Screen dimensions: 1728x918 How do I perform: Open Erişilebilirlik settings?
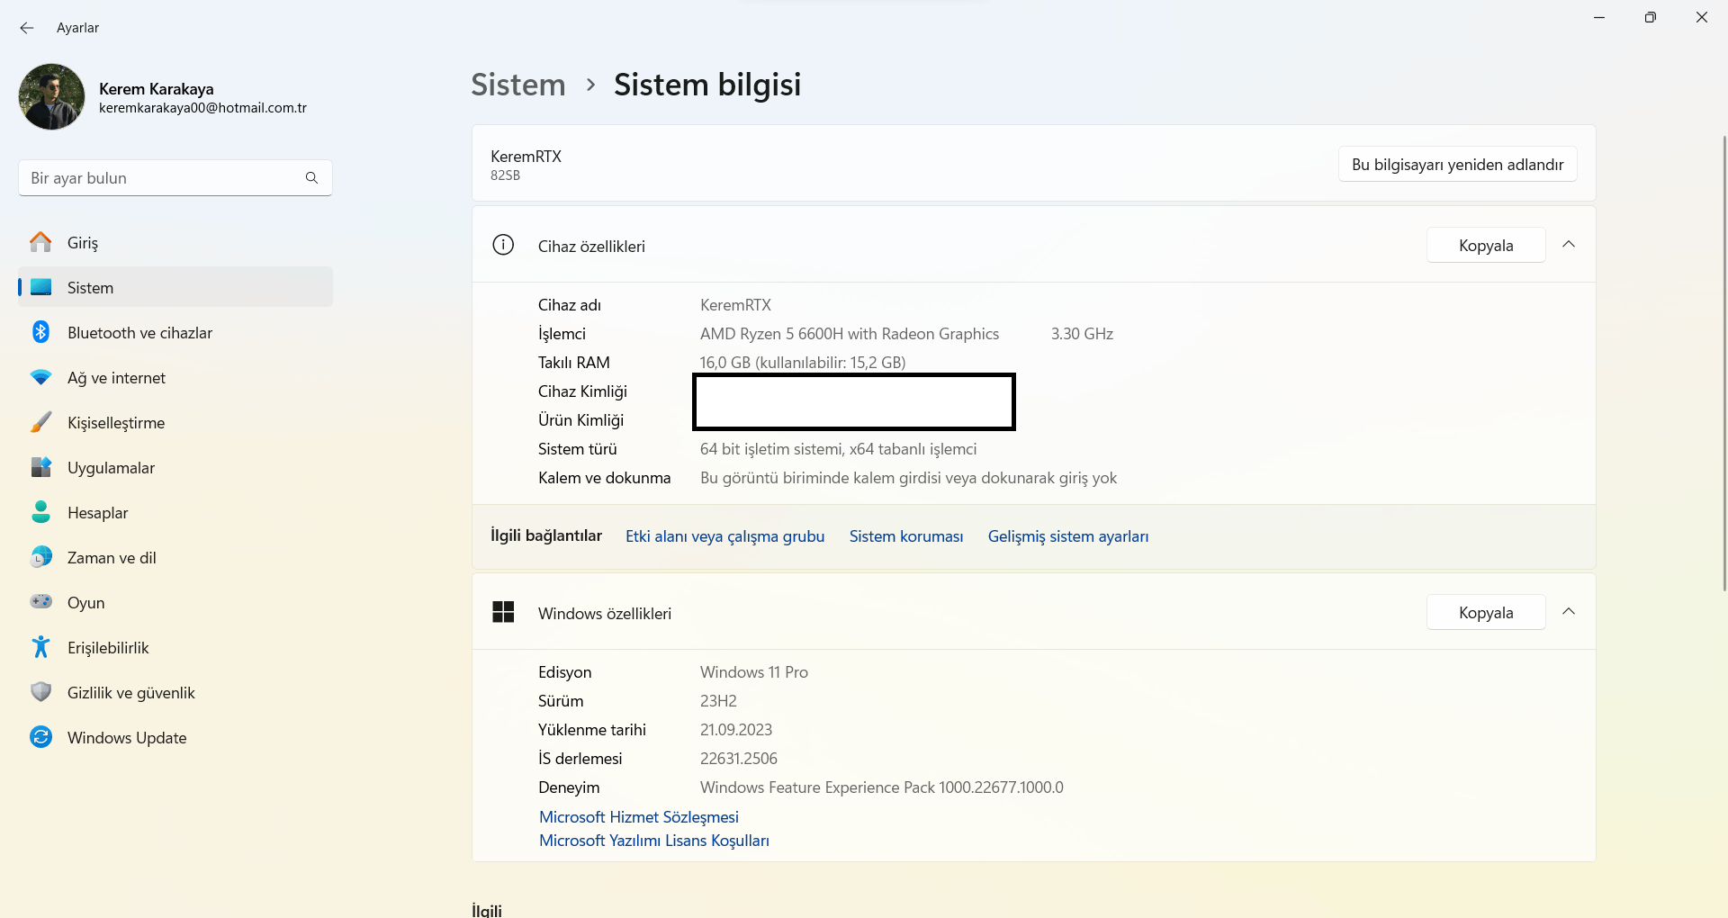(175, 647)
